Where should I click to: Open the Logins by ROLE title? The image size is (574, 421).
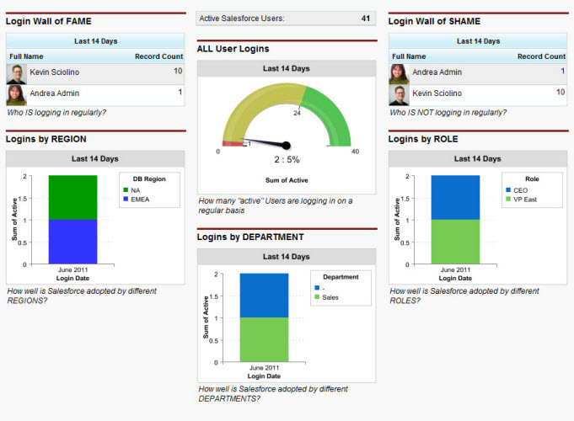point(423,139)
